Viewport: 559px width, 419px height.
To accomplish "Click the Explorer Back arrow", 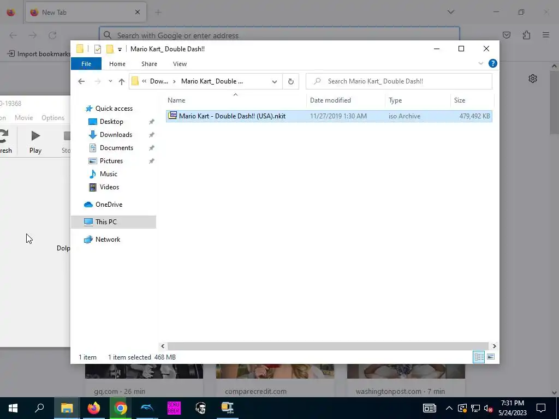I will tap(81, 82).
